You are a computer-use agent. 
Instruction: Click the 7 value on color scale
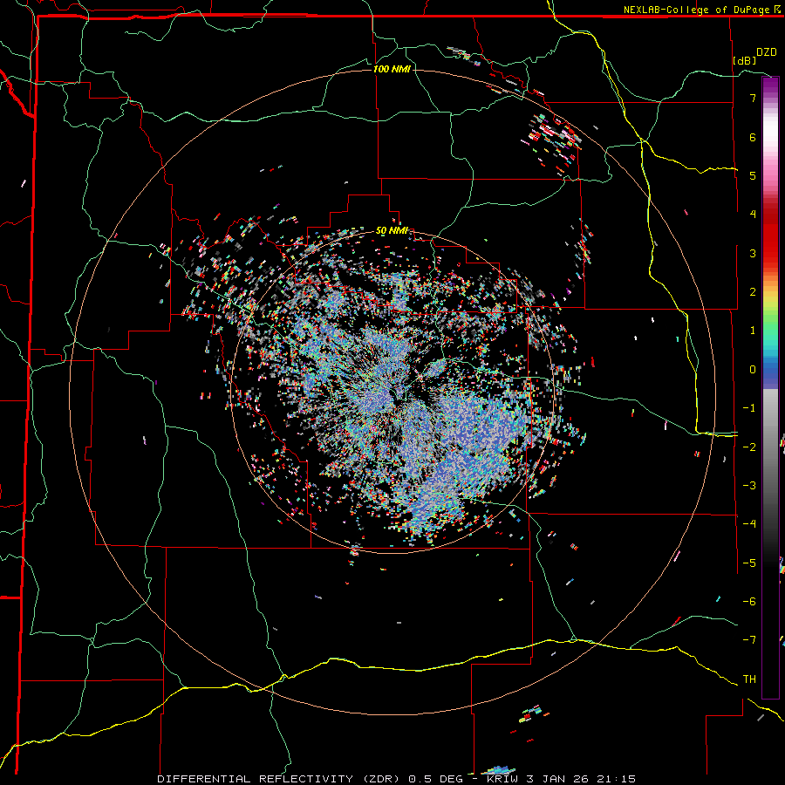753,98
